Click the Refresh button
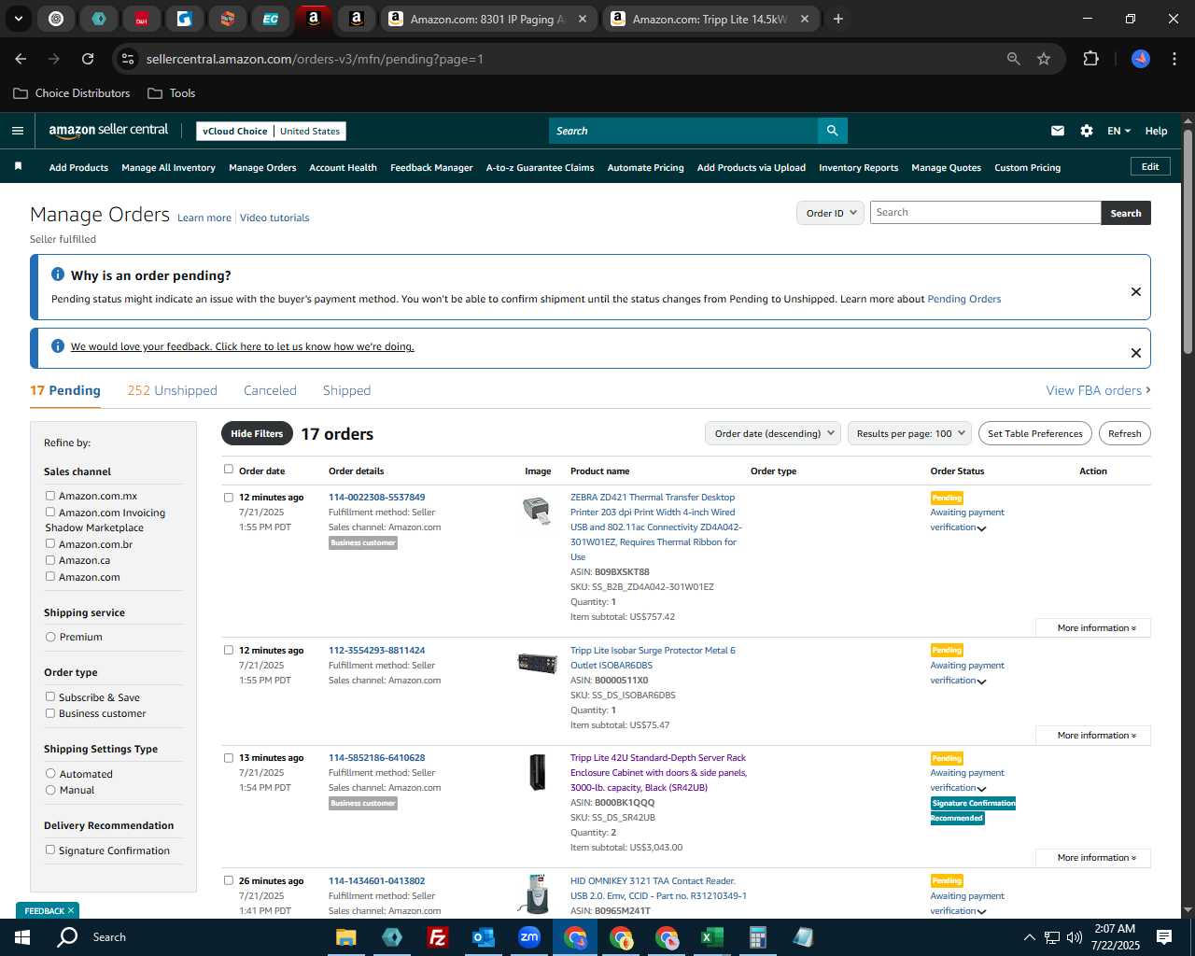 (1124, 433)
